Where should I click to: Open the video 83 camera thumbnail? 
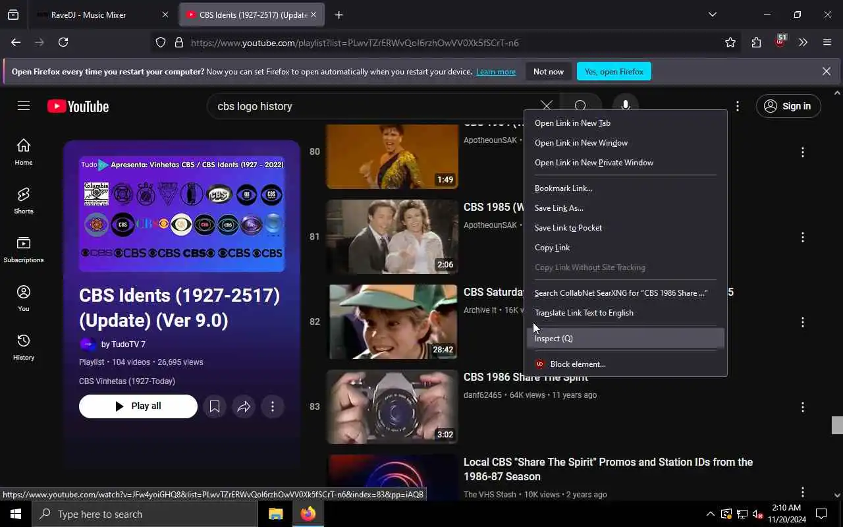pyautogui.click(x=393, y=407)
